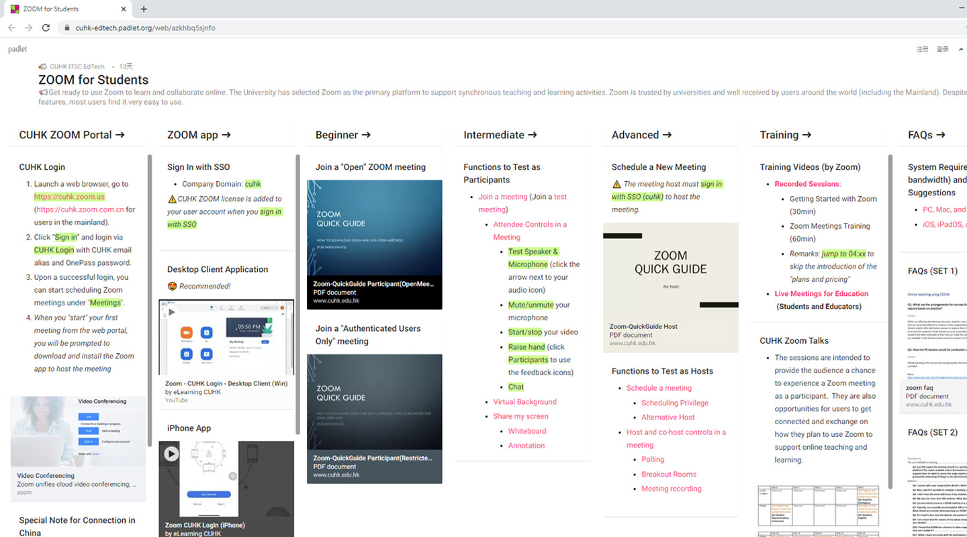Click Chat link in Intermediate list
Viewport: 967px width, 537px height.
[516, 387]
